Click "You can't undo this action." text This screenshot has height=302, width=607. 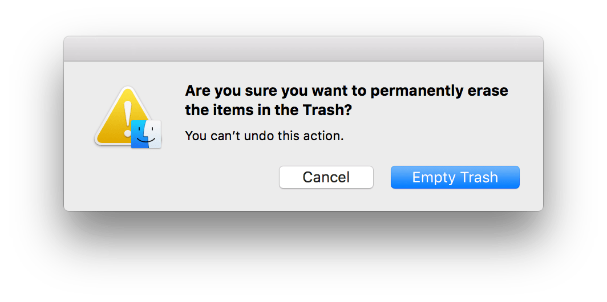coord(265,136)
